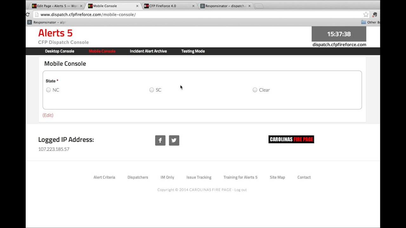Click the CFP Dispatch Console subtitle

(x=63, y=42)
